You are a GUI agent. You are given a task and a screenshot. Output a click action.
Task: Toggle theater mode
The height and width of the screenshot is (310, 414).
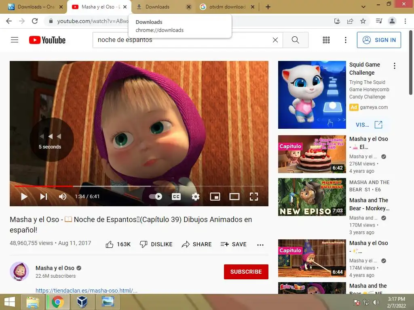tap(234, 197)
